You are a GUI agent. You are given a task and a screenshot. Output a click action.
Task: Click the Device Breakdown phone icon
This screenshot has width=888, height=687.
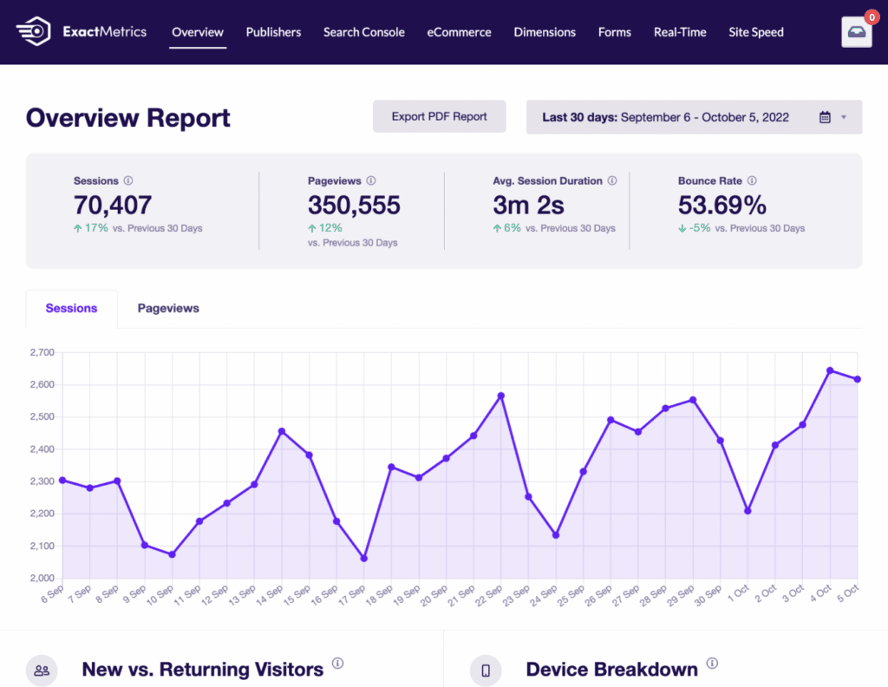[x=486, y=670]
